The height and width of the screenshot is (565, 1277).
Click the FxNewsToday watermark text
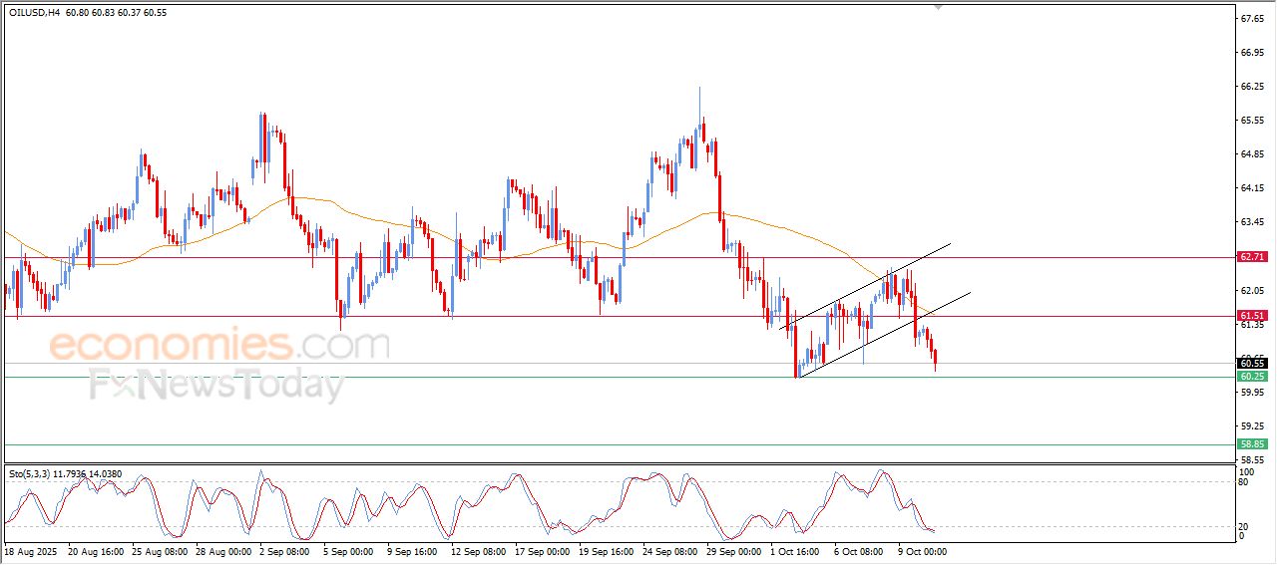216,385
